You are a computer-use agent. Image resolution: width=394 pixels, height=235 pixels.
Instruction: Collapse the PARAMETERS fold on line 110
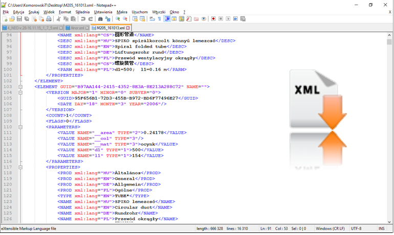pyautogui.click(x=20, y=127)
